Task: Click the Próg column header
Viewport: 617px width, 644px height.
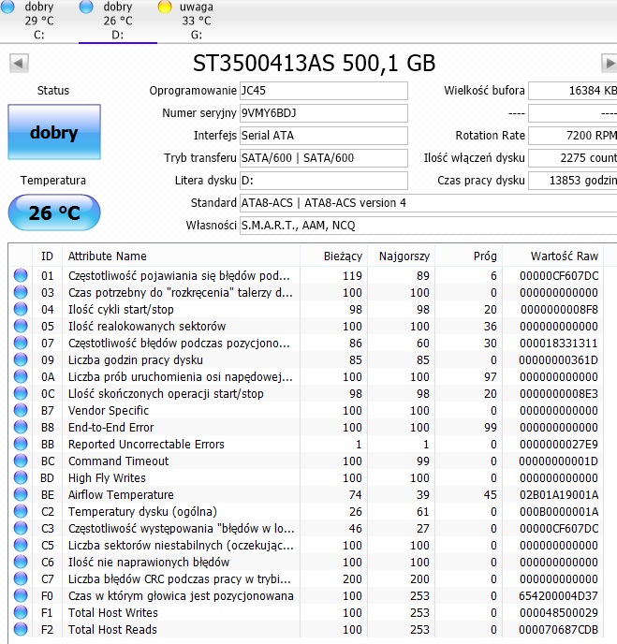Action: coord(469,256)
